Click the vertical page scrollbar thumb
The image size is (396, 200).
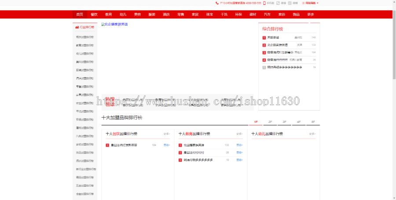pyautogui.click(x=394, y=44)
